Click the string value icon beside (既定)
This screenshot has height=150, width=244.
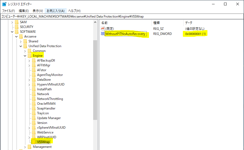click(103, 29)
